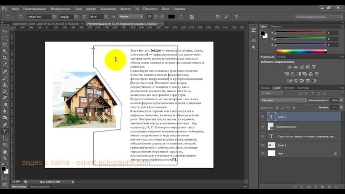Select the Pen tool

(5, 124)
